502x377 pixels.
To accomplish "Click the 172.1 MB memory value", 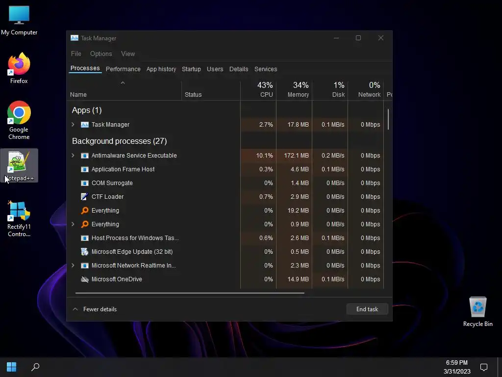I will (x=297, y=156).
